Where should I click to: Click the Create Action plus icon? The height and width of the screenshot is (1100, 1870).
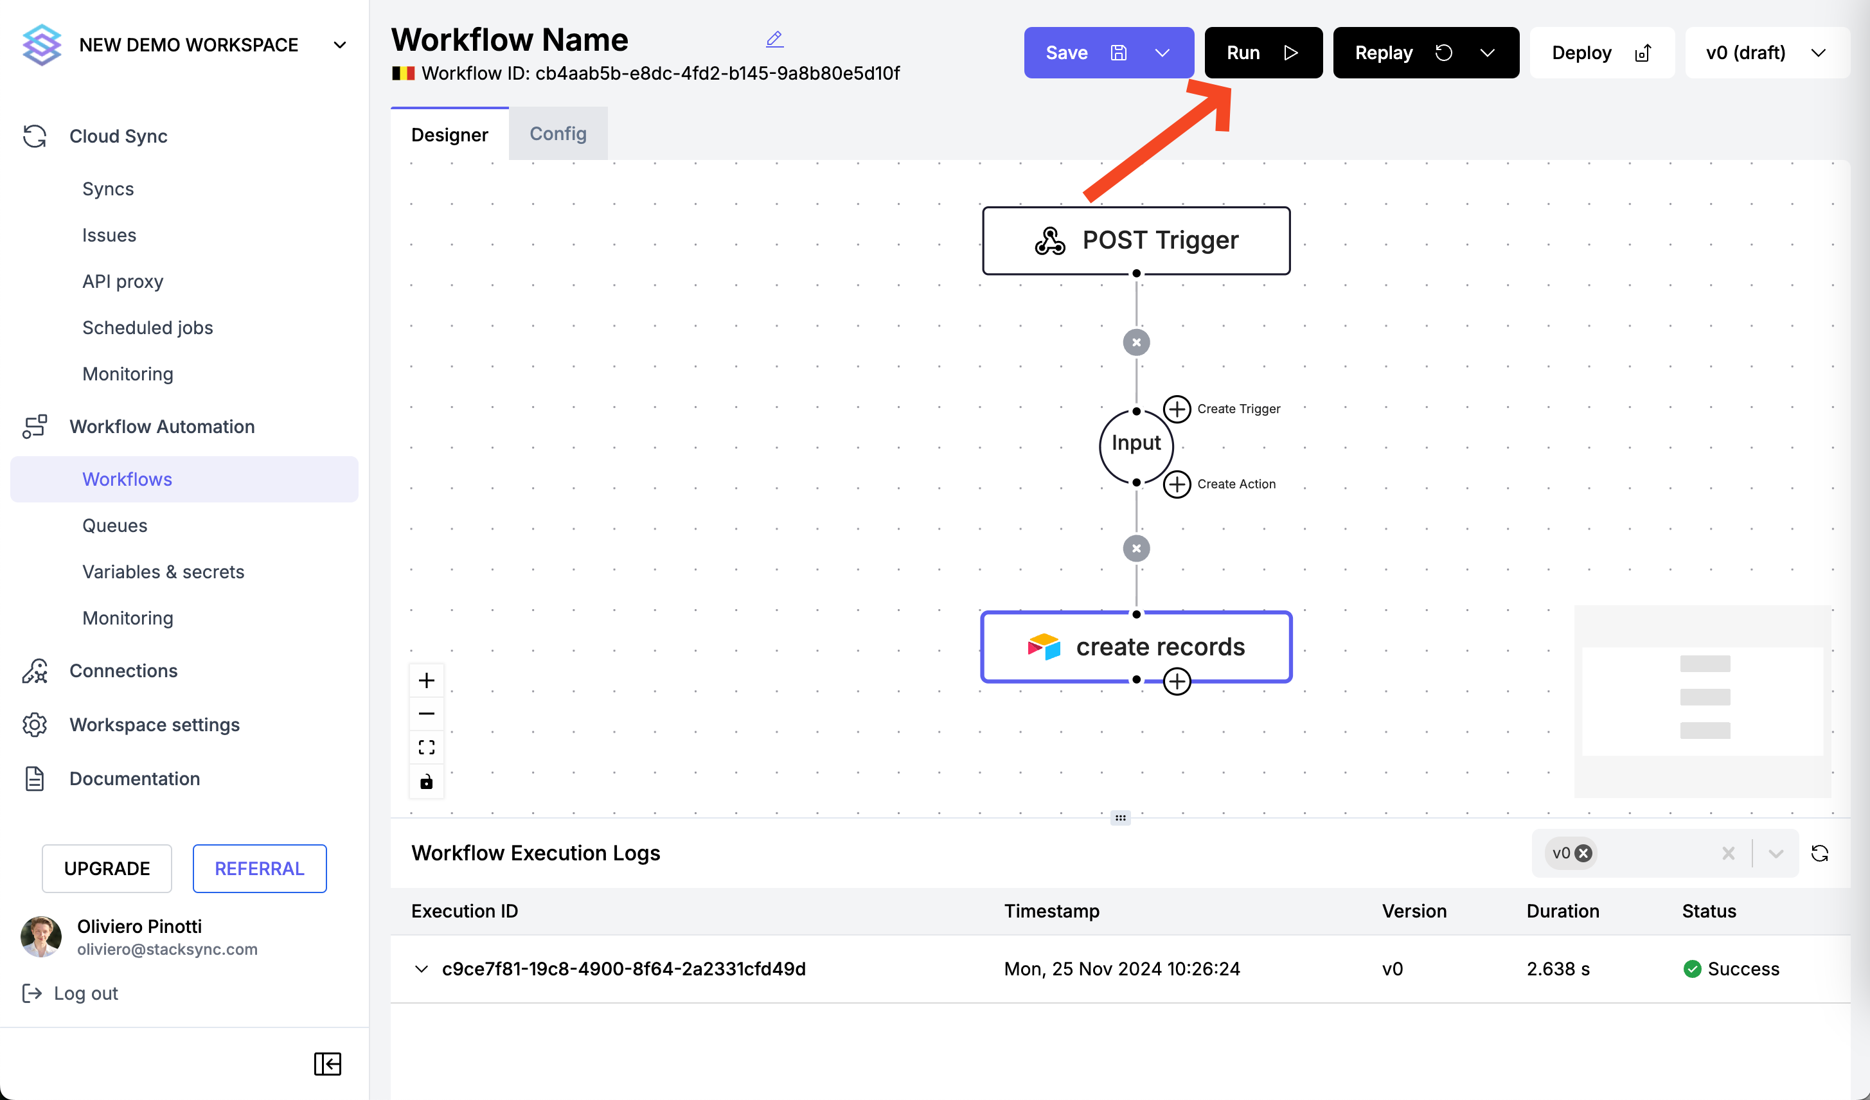[1176, 484]
